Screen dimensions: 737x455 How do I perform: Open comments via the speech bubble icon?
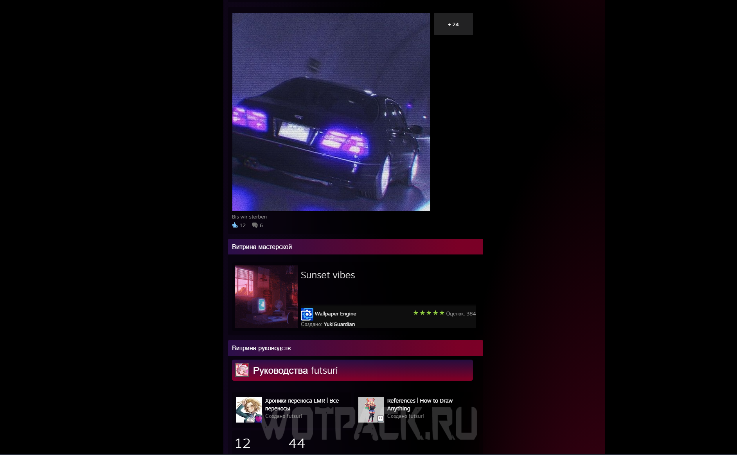pos(255,225)
